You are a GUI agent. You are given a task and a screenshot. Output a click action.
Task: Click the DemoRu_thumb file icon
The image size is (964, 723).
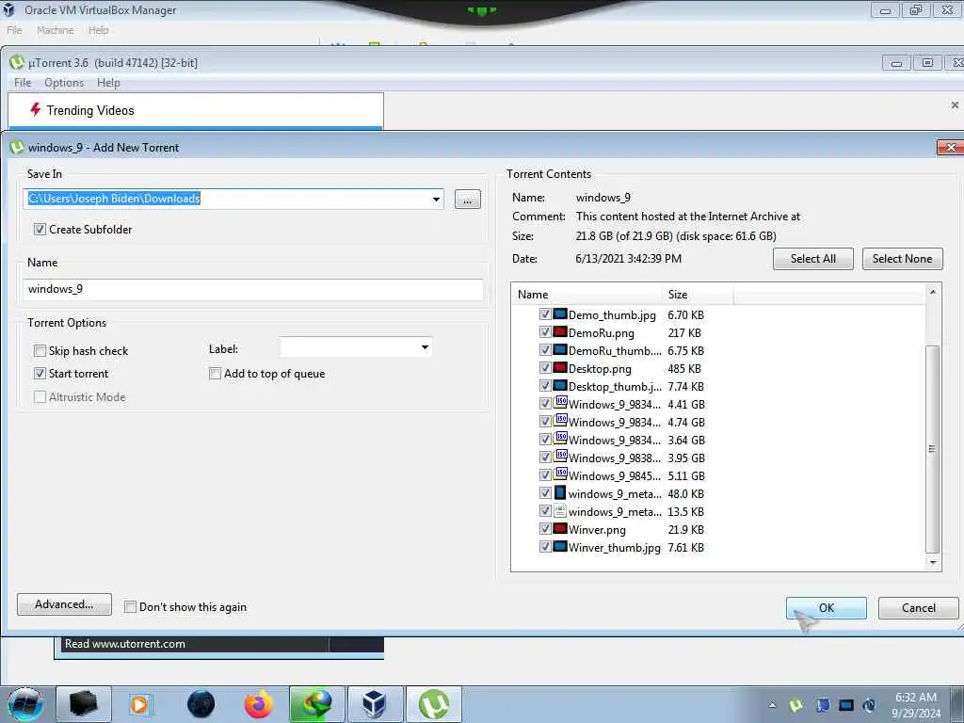tap(559, 350)
